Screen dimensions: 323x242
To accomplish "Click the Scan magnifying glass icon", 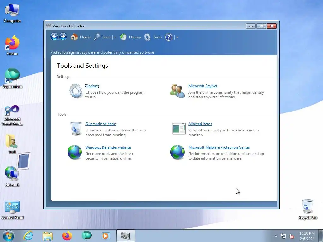I will click(97, 37).
